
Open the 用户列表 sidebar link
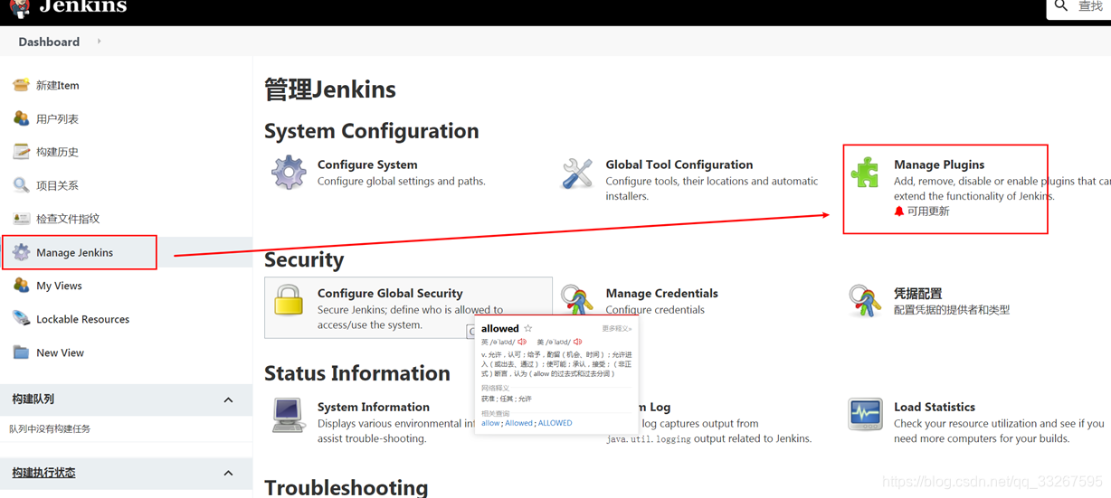click(x=57, y=118)
